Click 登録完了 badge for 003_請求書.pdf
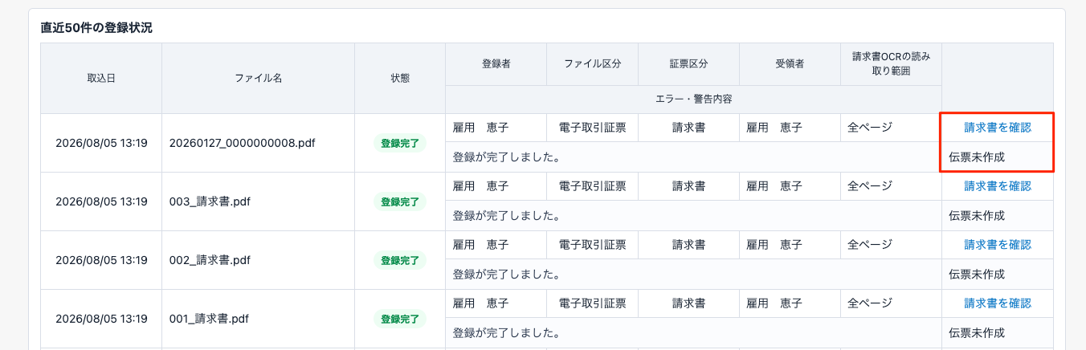1086x350 pixels. coord(400,202)
